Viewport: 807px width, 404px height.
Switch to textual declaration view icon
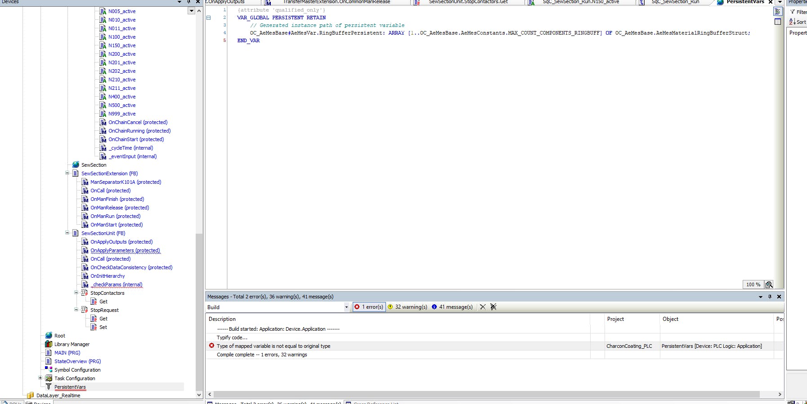click(x=778, y=12)
